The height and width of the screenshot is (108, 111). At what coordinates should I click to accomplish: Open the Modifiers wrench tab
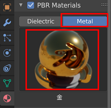point(7,22)
